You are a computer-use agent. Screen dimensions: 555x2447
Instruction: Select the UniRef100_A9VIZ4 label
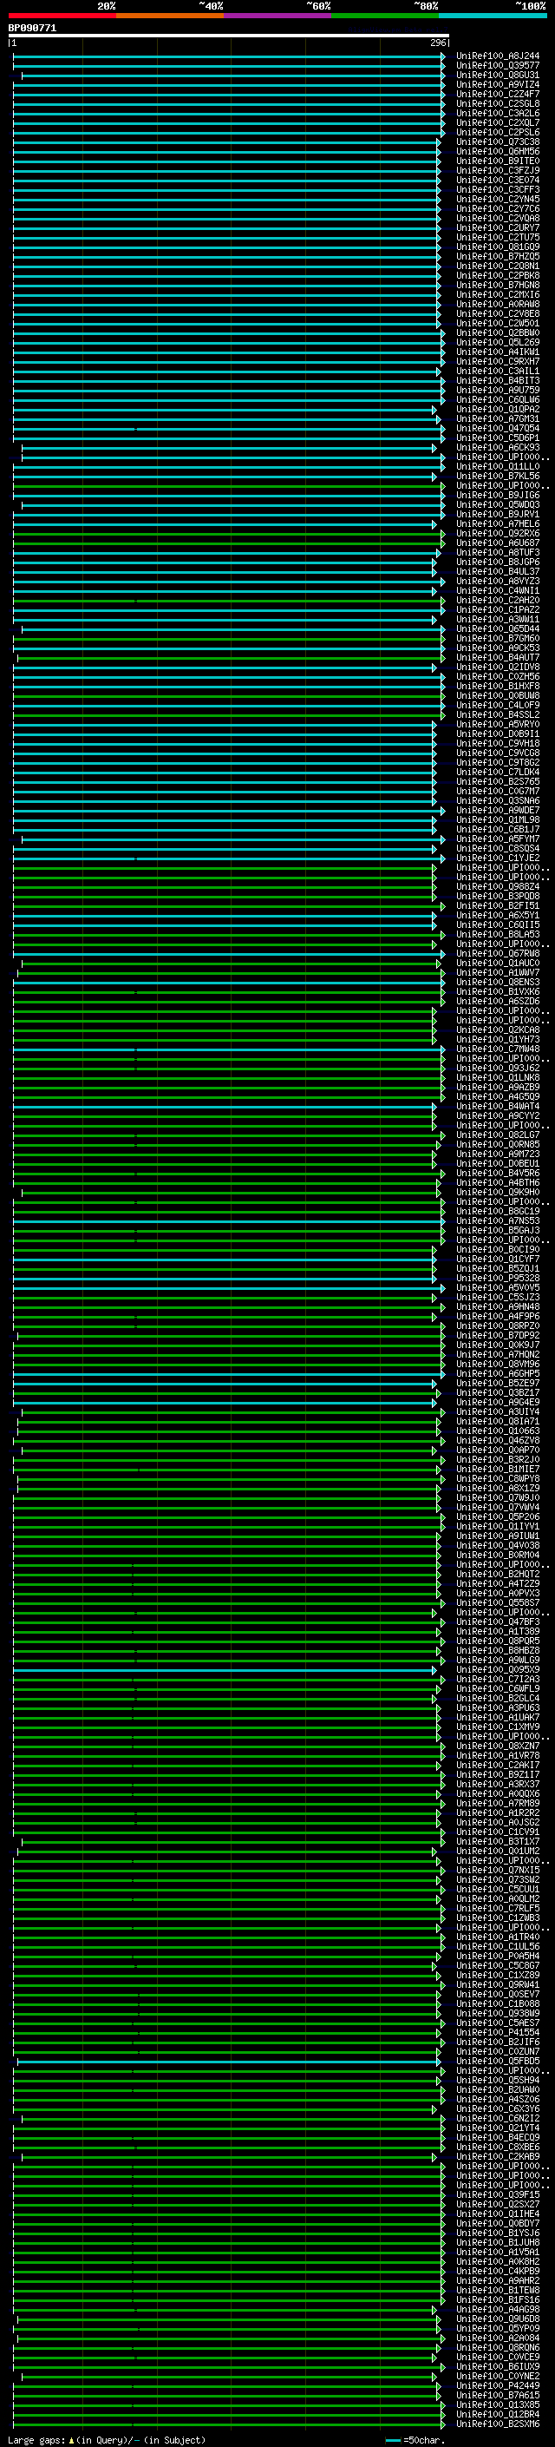[498, 84]
